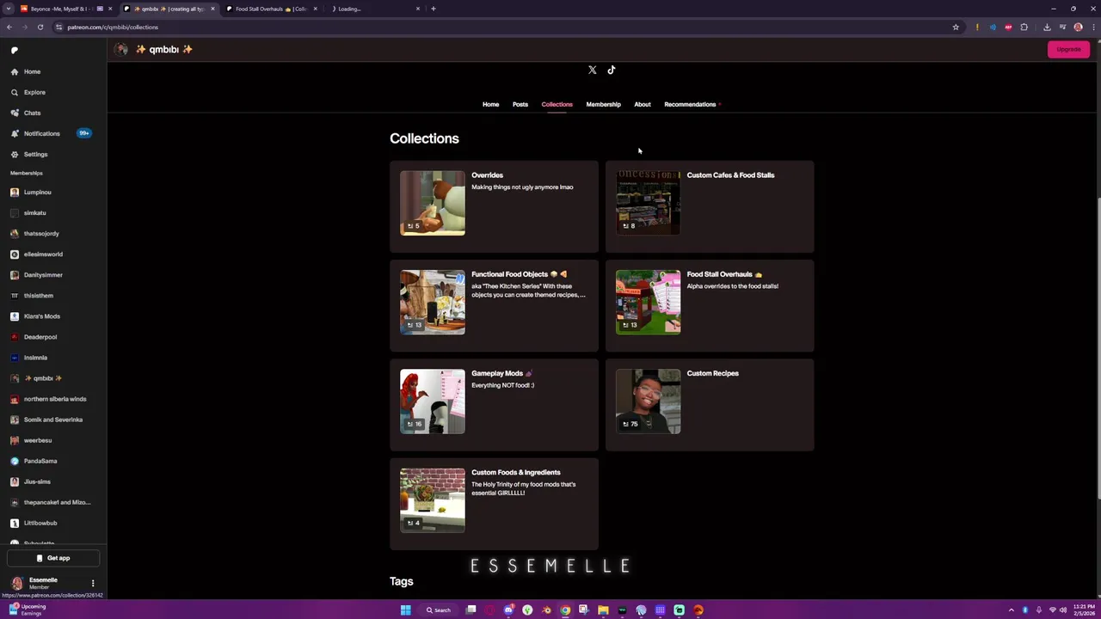Image resolution: width=1101 pixels, height=619 pixels.
Task: Click the Patreon logo icon in sidebar
Action: (14, 50)
